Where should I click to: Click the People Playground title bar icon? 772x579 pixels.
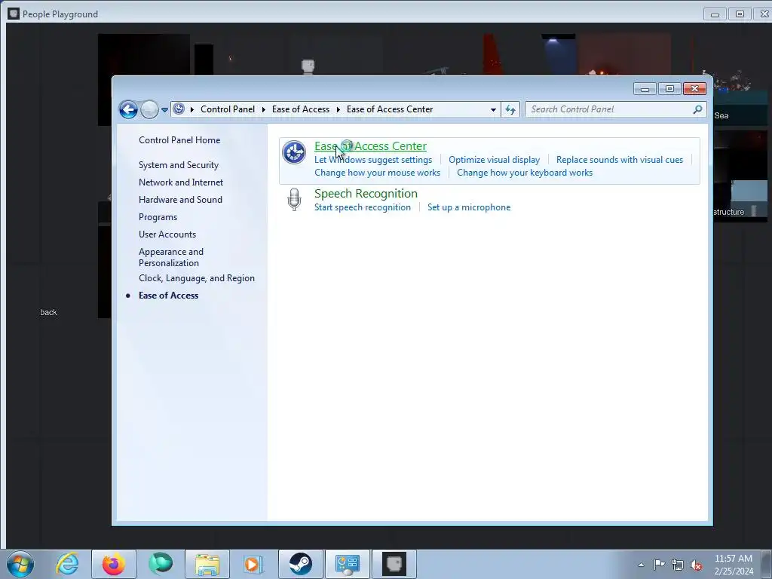click(14, 14)
